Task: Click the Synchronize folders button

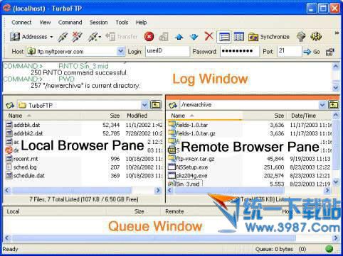Action: pyautogui.click(x=269, y=37)
